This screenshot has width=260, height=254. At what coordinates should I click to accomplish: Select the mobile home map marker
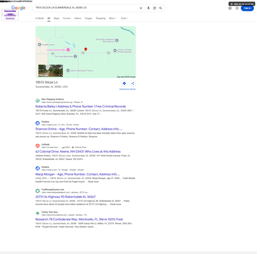click(x=40, y=45)
